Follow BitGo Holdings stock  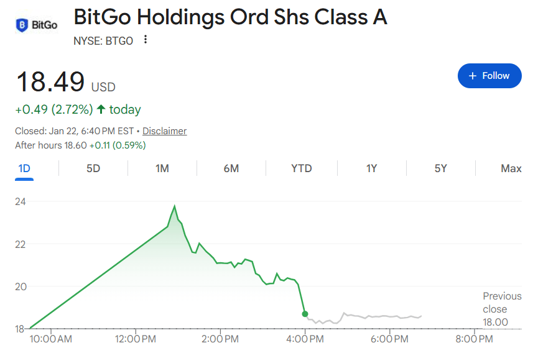point(489,76)
